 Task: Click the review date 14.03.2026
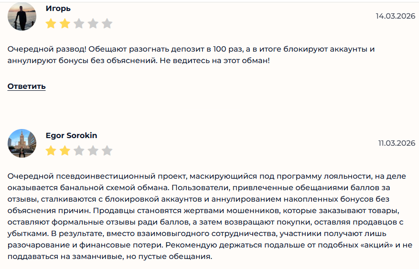pos(395,16)
